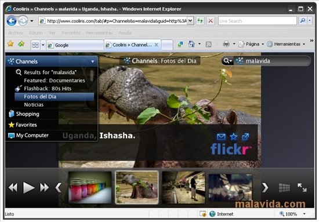Collapse the Channels panel dropdown arrow
319x222 pixels.
93,61
